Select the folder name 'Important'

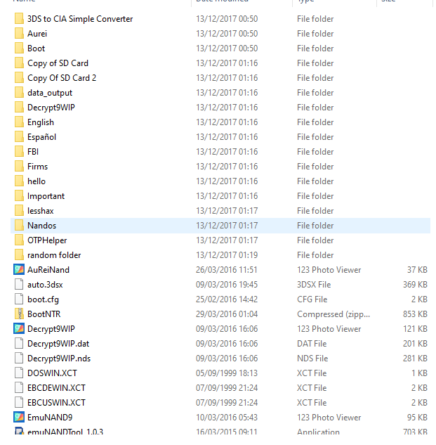[x=46, y=196]
